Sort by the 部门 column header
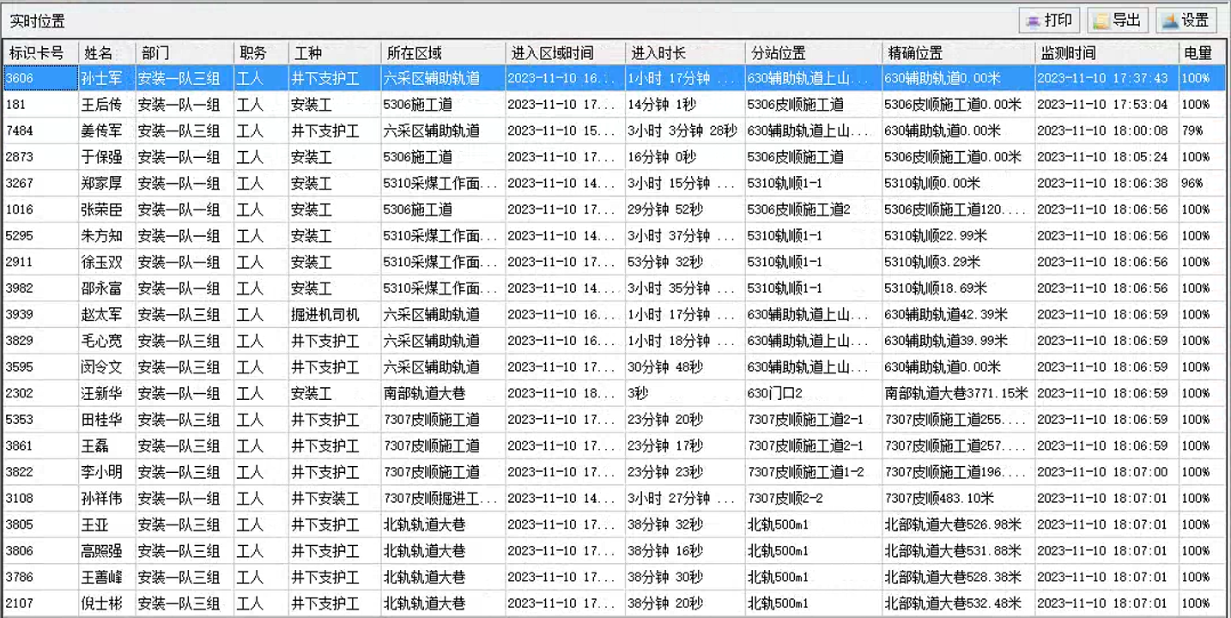This screenshot has height=618, width=1231. (185, 53)
